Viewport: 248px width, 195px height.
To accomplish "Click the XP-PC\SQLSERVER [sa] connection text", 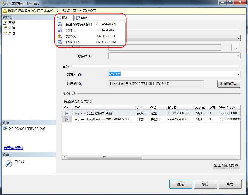I will (27, 129).
